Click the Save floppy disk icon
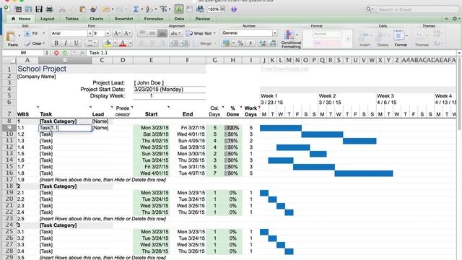Viewport: 462px width, 260px height. [39, 9]
